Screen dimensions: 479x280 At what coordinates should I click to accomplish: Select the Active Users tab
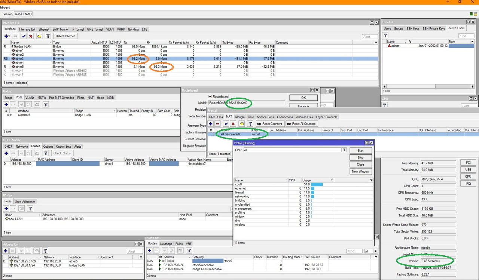[x=456, y=28]
